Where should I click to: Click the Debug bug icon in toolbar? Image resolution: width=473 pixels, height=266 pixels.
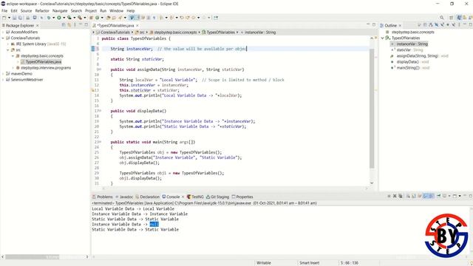click(49, 18)
